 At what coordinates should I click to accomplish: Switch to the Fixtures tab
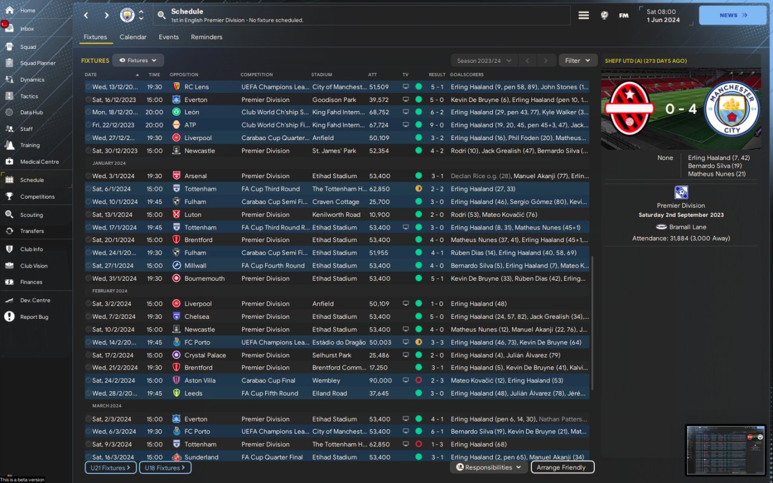(95, 37)
